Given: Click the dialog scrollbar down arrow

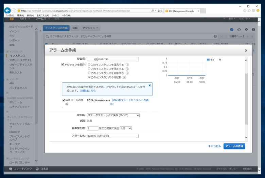Looking at the screenshot, I should [246, 137].
